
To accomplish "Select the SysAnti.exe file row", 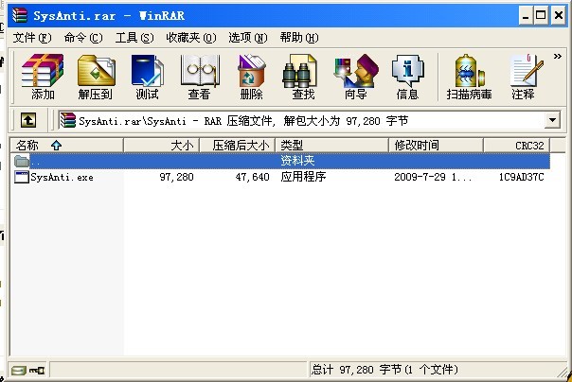I will pos(279,178).
